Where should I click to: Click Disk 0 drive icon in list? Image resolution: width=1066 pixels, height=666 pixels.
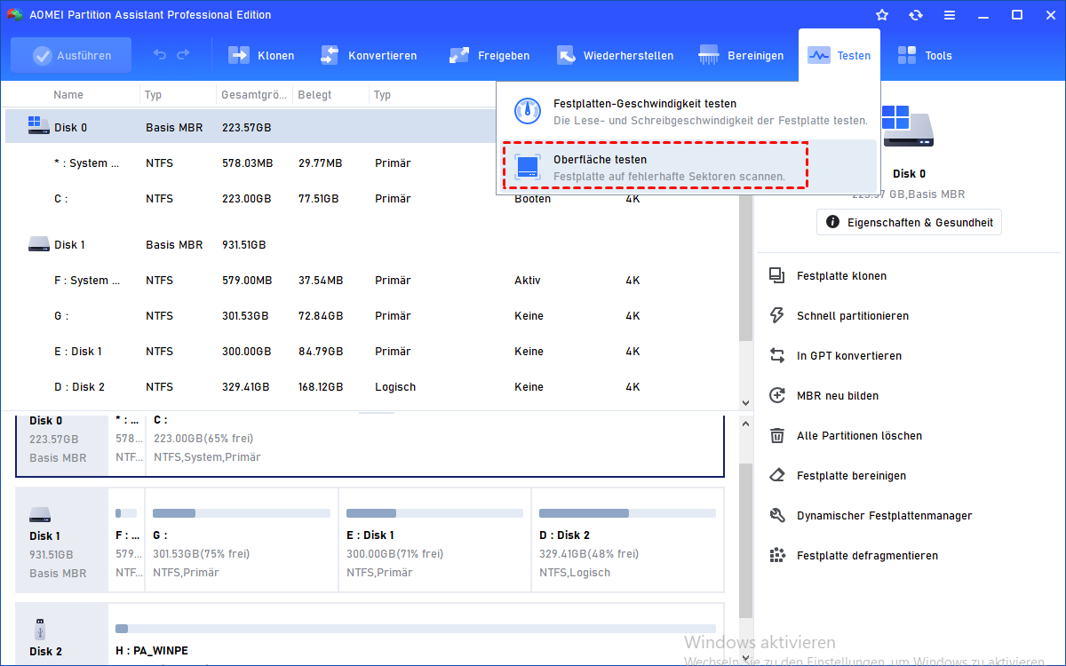(x=38, y=125)
